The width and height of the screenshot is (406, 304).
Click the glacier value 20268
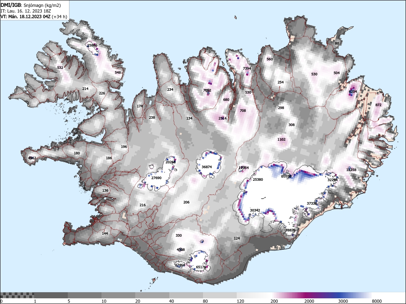171,162
